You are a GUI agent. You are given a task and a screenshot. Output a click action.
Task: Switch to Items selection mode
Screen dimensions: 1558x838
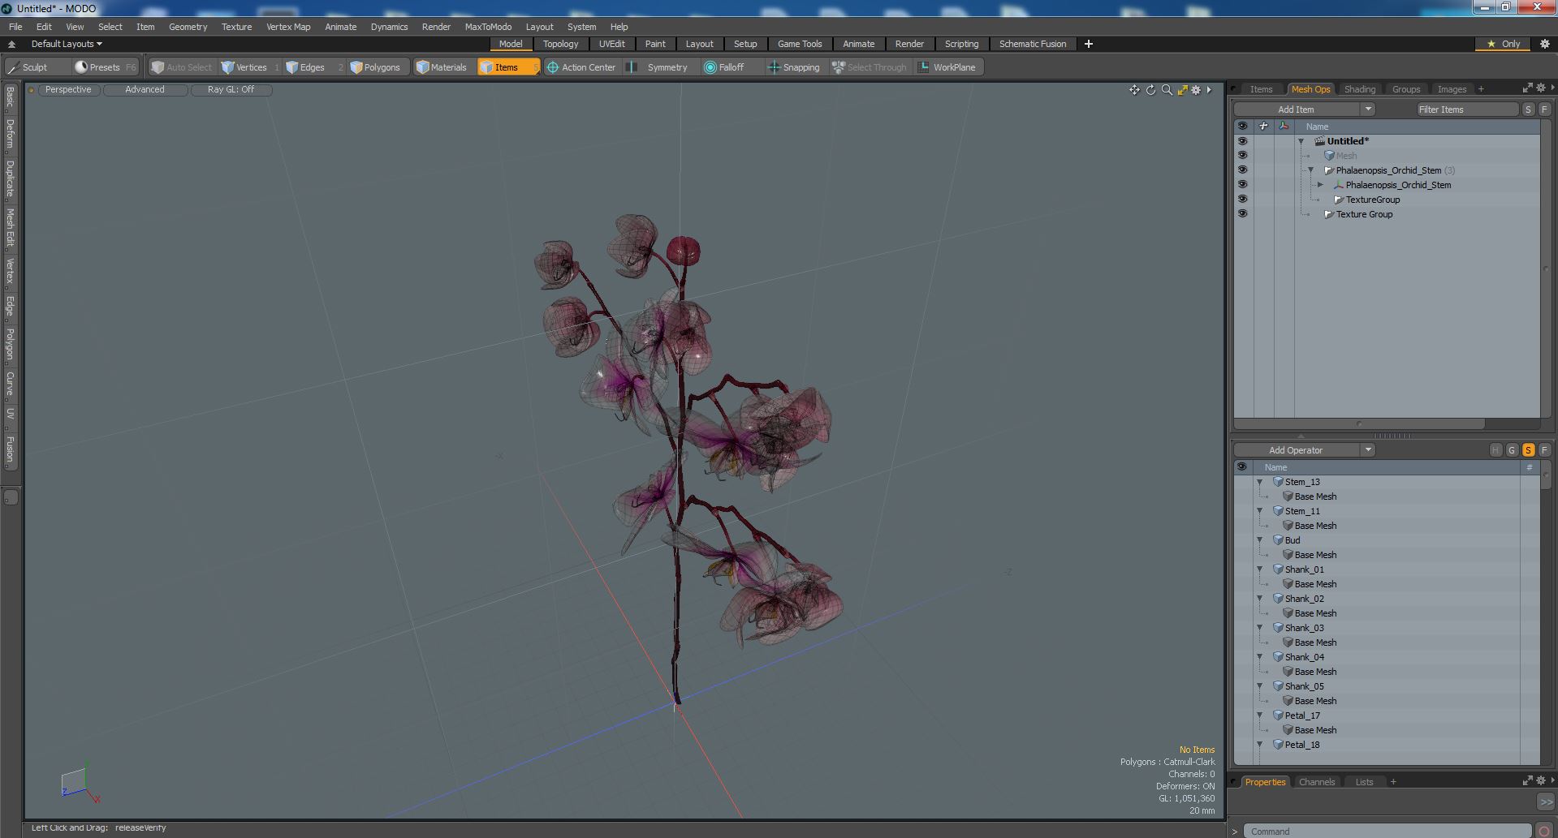pos(507,67)
